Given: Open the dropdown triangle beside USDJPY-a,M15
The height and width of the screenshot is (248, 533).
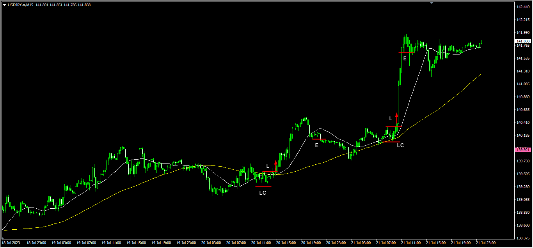Looking at the screenshot, I should click(4, 5).
